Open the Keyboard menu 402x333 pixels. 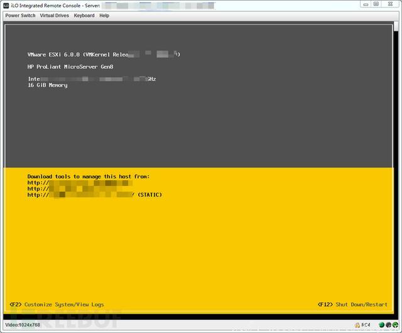[x=84, y=16]
